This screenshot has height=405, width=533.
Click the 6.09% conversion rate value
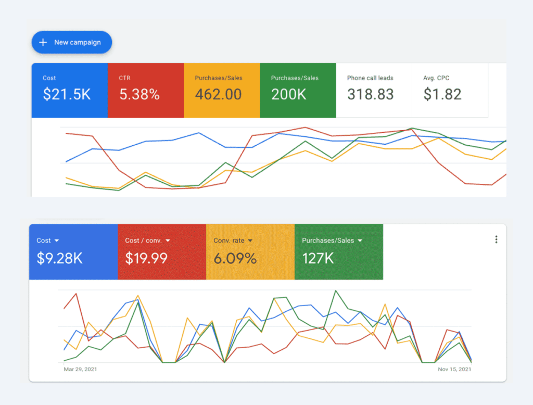(235, 258)
